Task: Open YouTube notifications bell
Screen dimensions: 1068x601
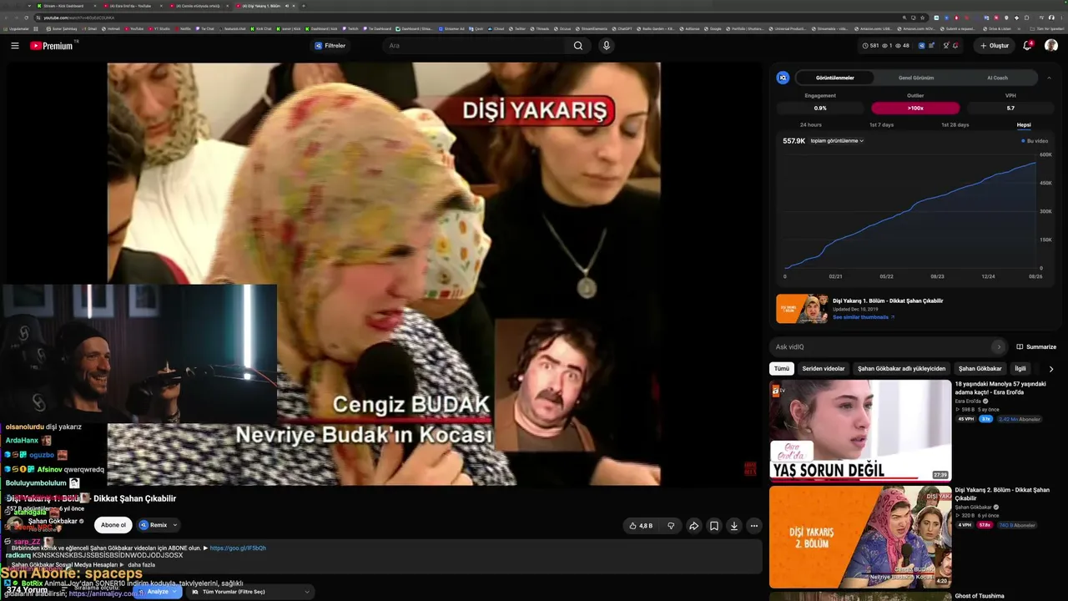Action: [x=1027, y=46]
